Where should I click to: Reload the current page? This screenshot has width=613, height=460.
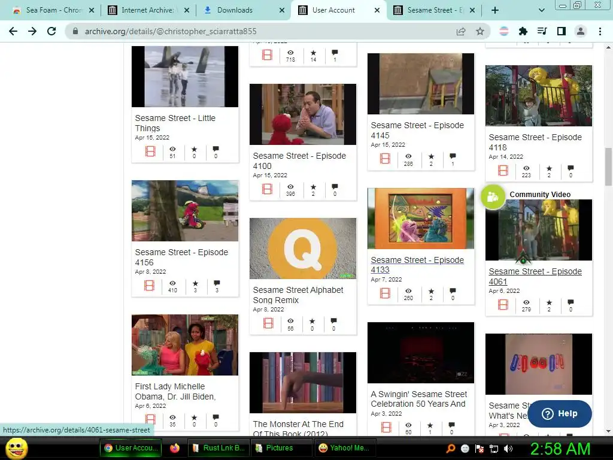coord(51,31)
